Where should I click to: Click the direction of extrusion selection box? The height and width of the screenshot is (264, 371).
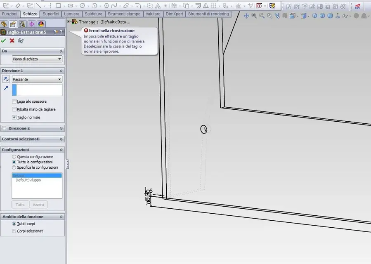point(37,90)
